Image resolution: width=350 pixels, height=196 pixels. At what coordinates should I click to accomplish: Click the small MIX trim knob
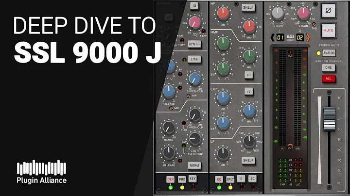[x=171, y=108]
